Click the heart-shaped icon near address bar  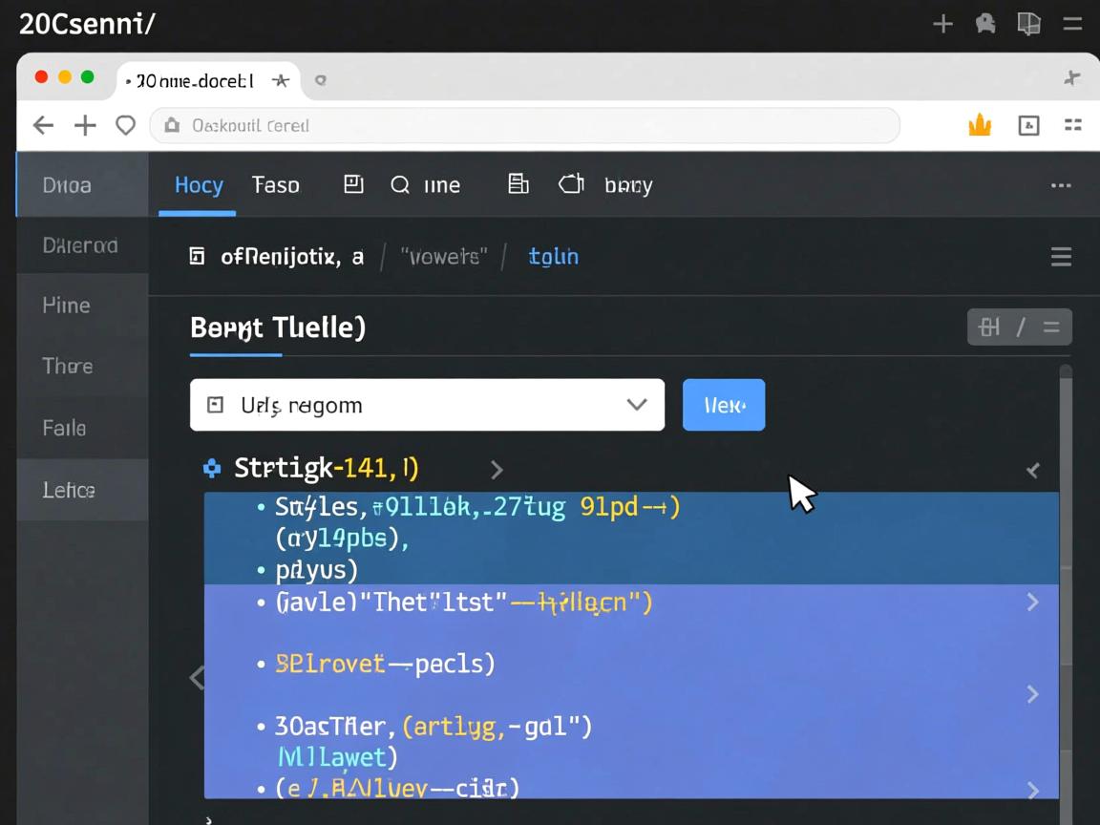point(125,125)
